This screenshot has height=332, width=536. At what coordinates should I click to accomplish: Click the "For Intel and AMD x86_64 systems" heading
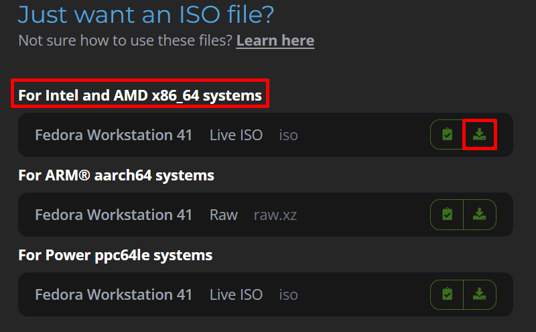140,95
